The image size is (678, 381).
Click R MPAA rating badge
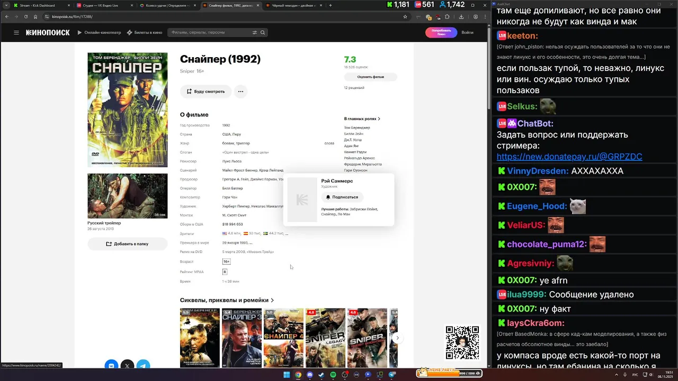[x=225, y=272]
